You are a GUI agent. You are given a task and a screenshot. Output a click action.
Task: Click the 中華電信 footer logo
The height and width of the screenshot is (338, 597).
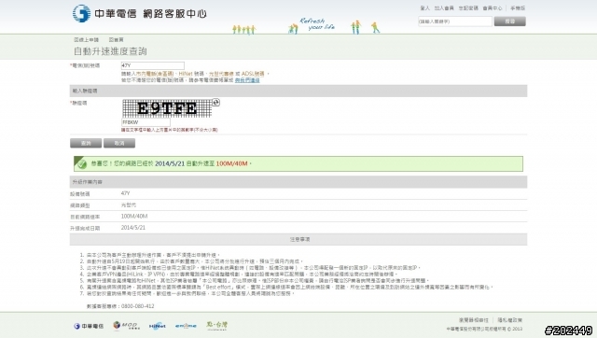tap(89, 326)
